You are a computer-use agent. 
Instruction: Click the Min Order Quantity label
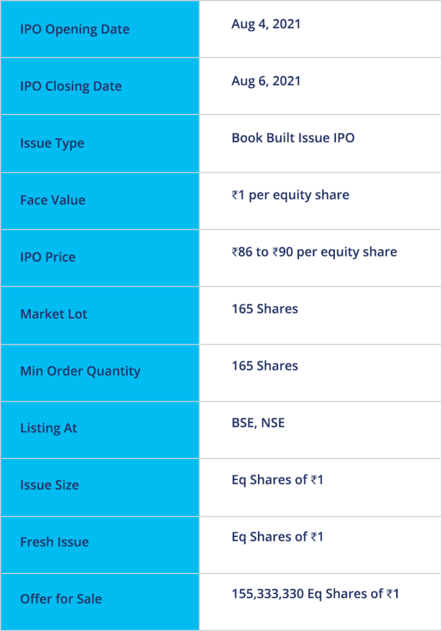pyautogui.click(x=81, y=371)
